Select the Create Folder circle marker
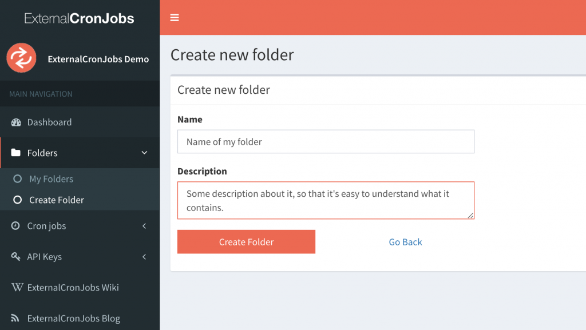The image size is (586, 330). coord(17,200)
